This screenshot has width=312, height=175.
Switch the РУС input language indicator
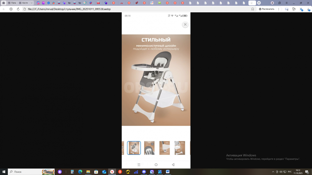pos(289,172)
